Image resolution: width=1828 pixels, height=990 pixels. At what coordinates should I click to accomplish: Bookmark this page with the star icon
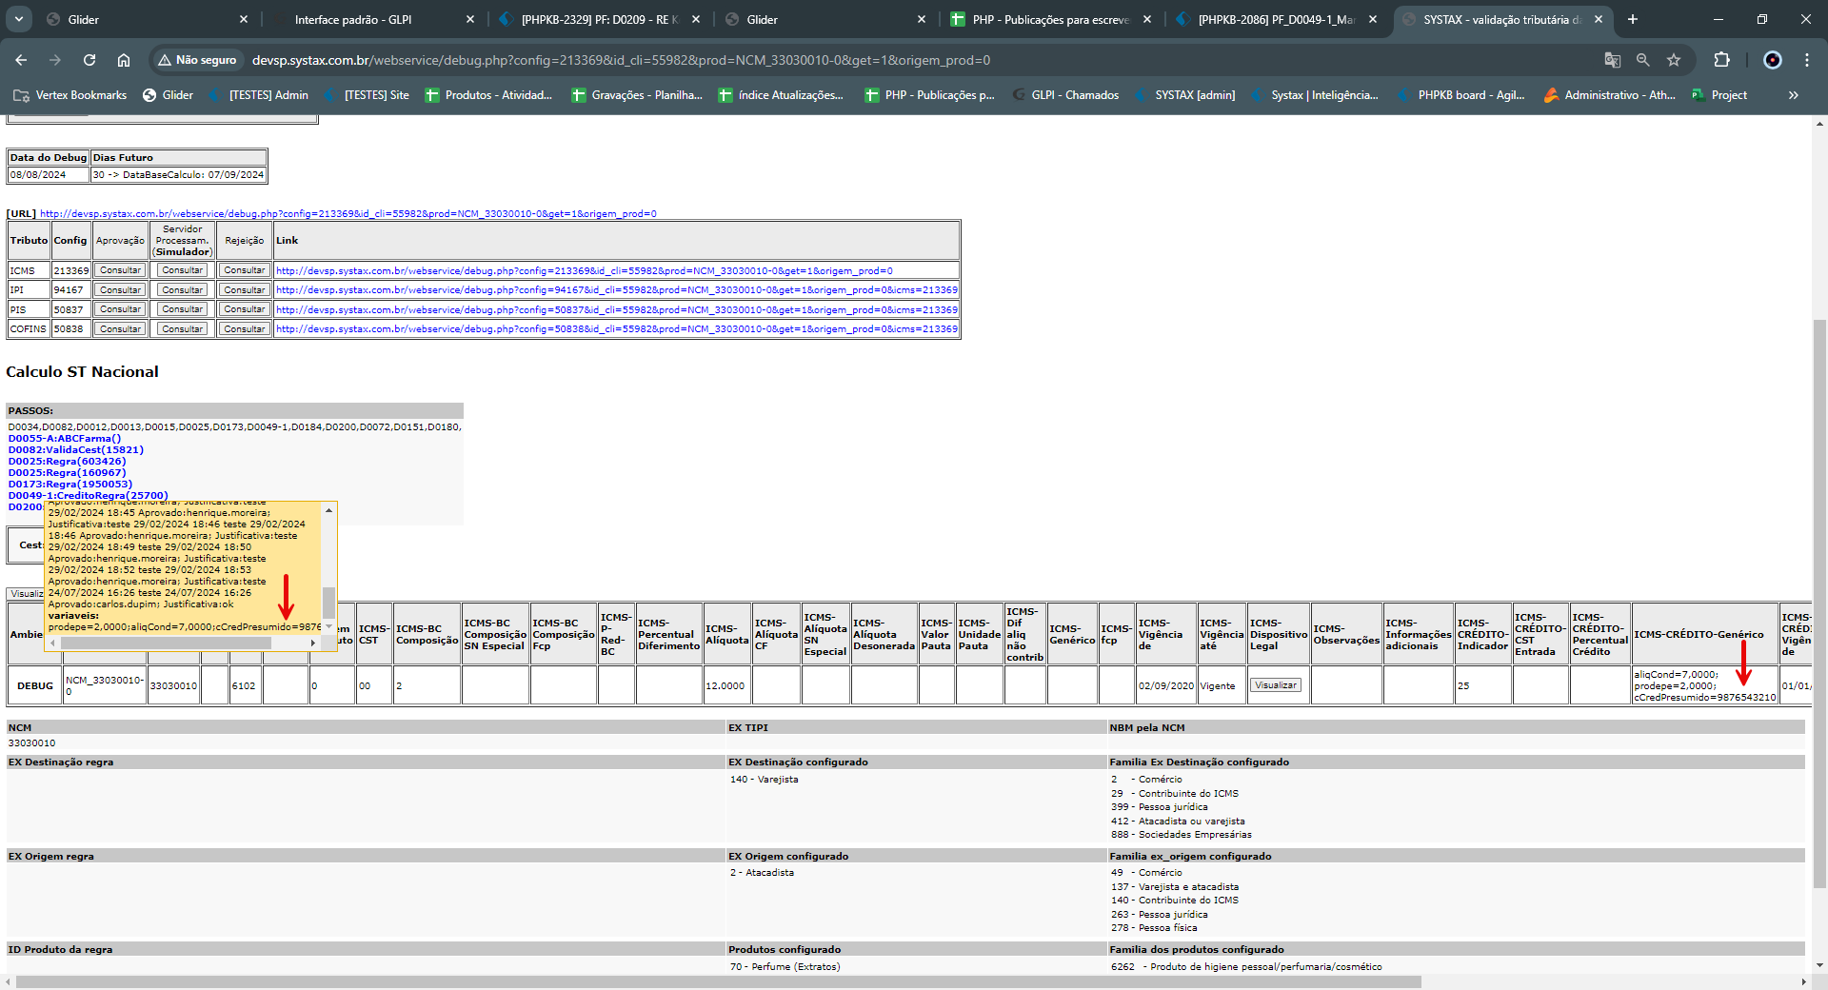[x=1674, y=60]
